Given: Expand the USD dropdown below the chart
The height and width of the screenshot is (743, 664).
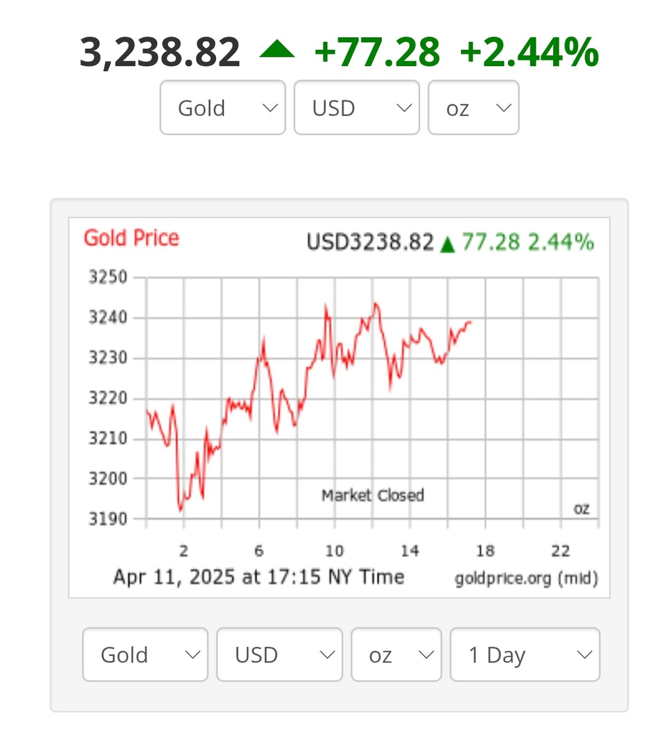Looking at the screenshot, I should tap(279, 655).
